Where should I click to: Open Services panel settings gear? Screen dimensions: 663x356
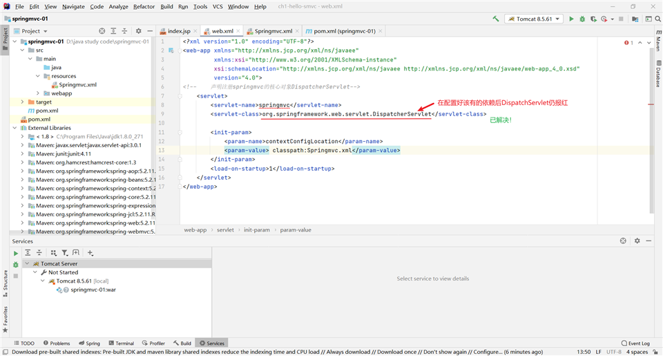click(x=637, y=241)
